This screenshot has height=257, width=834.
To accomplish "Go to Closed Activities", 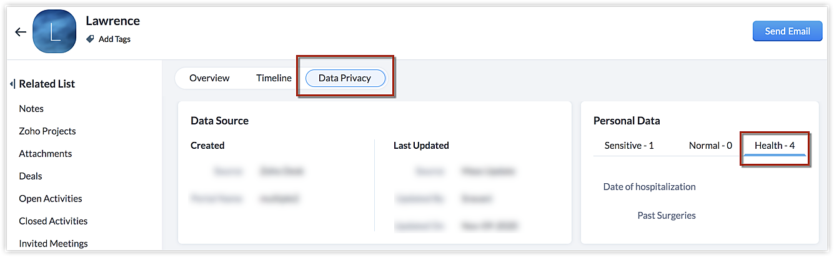I will [x=53, y=221].
